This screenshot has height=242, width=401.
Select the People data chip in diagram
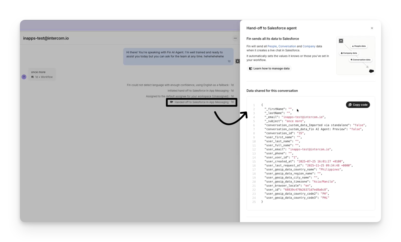[359, 46]
